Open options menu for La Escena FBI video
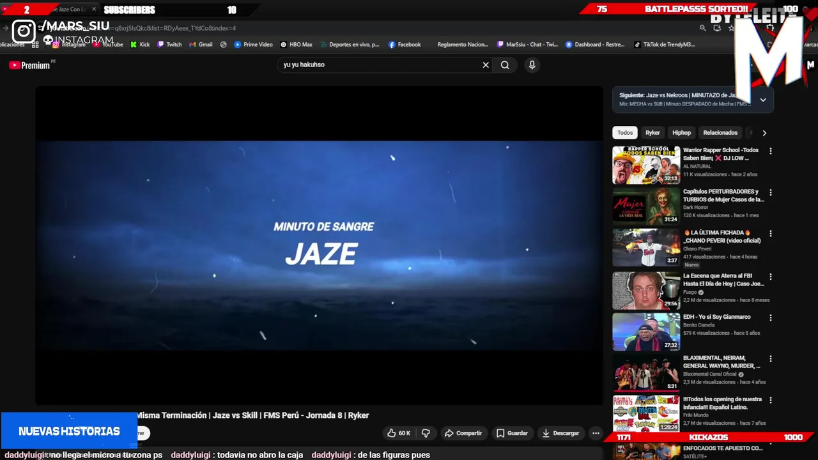 pos(770,277)
